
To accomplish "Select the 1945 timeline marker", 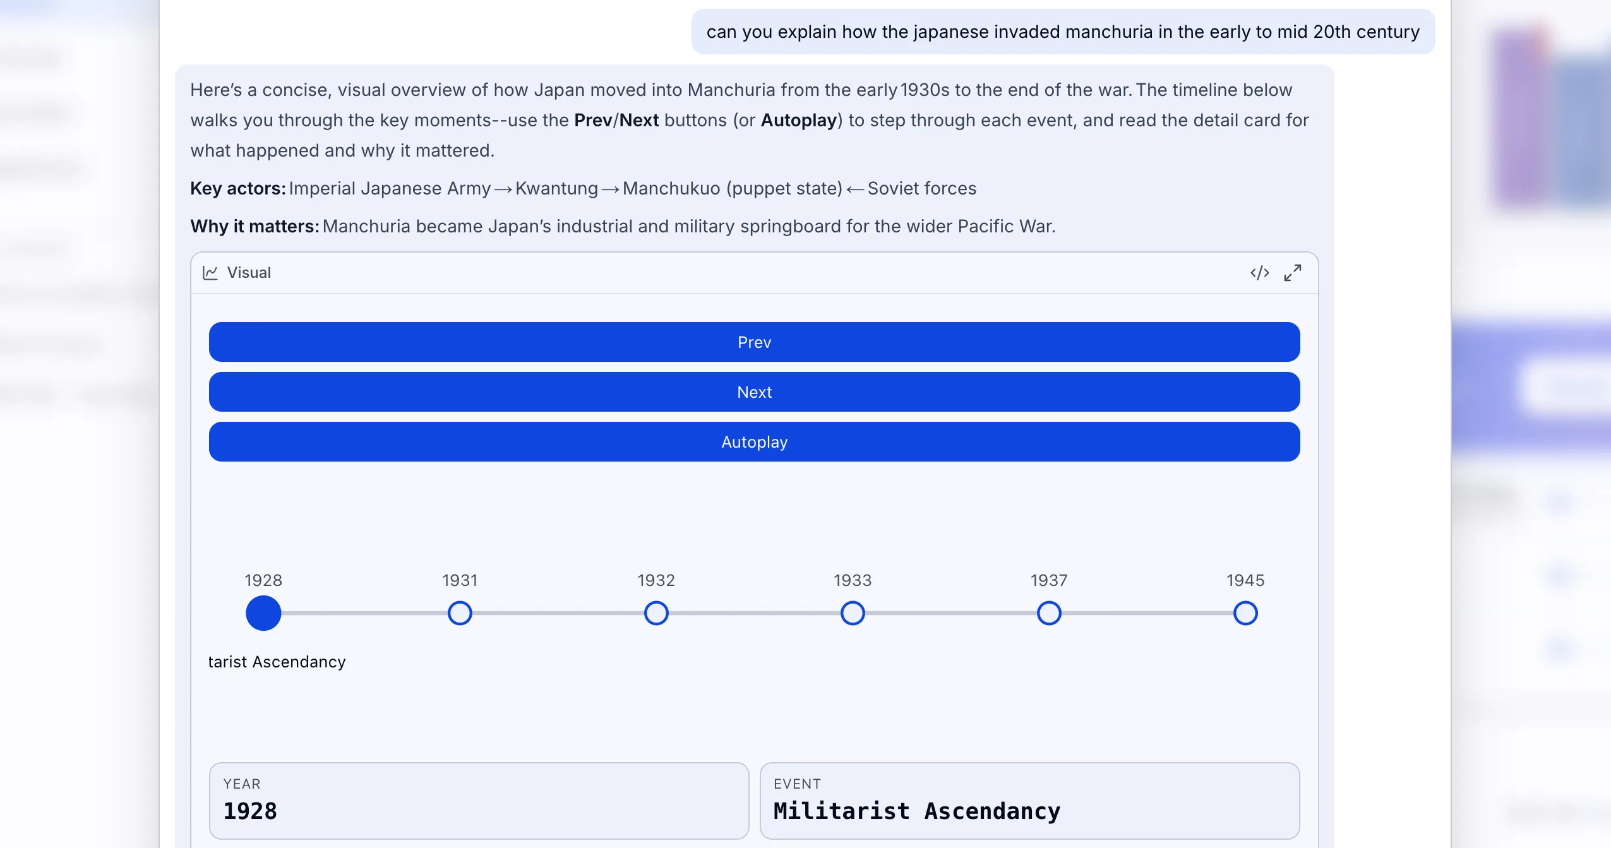I will pos(1245,613).
